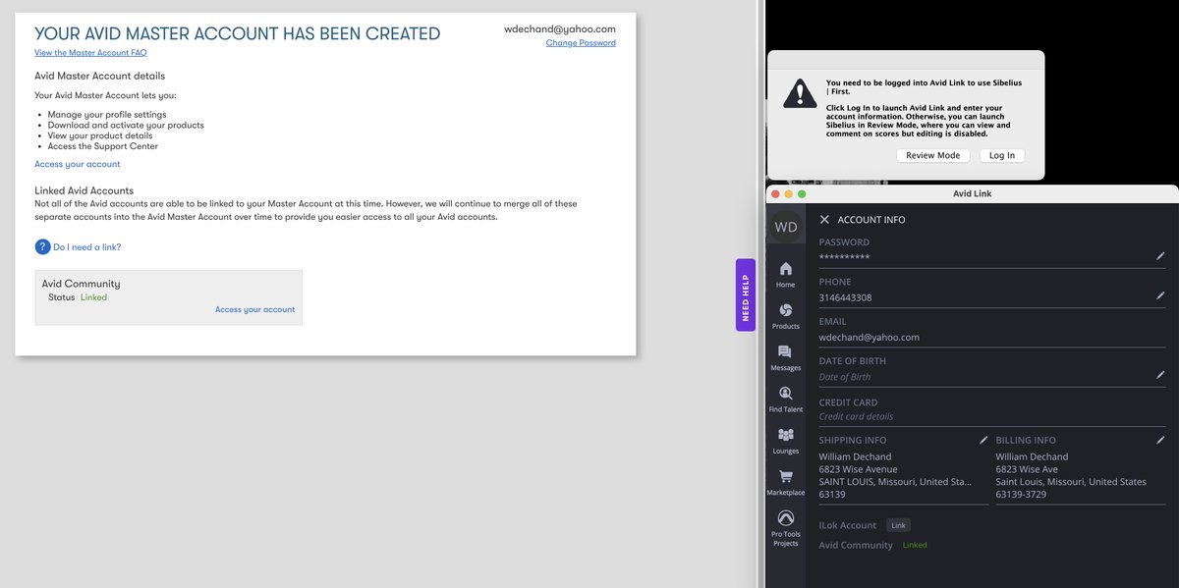
Task: Open Marketplace in Avid Link sidebar
Action: 785,482
